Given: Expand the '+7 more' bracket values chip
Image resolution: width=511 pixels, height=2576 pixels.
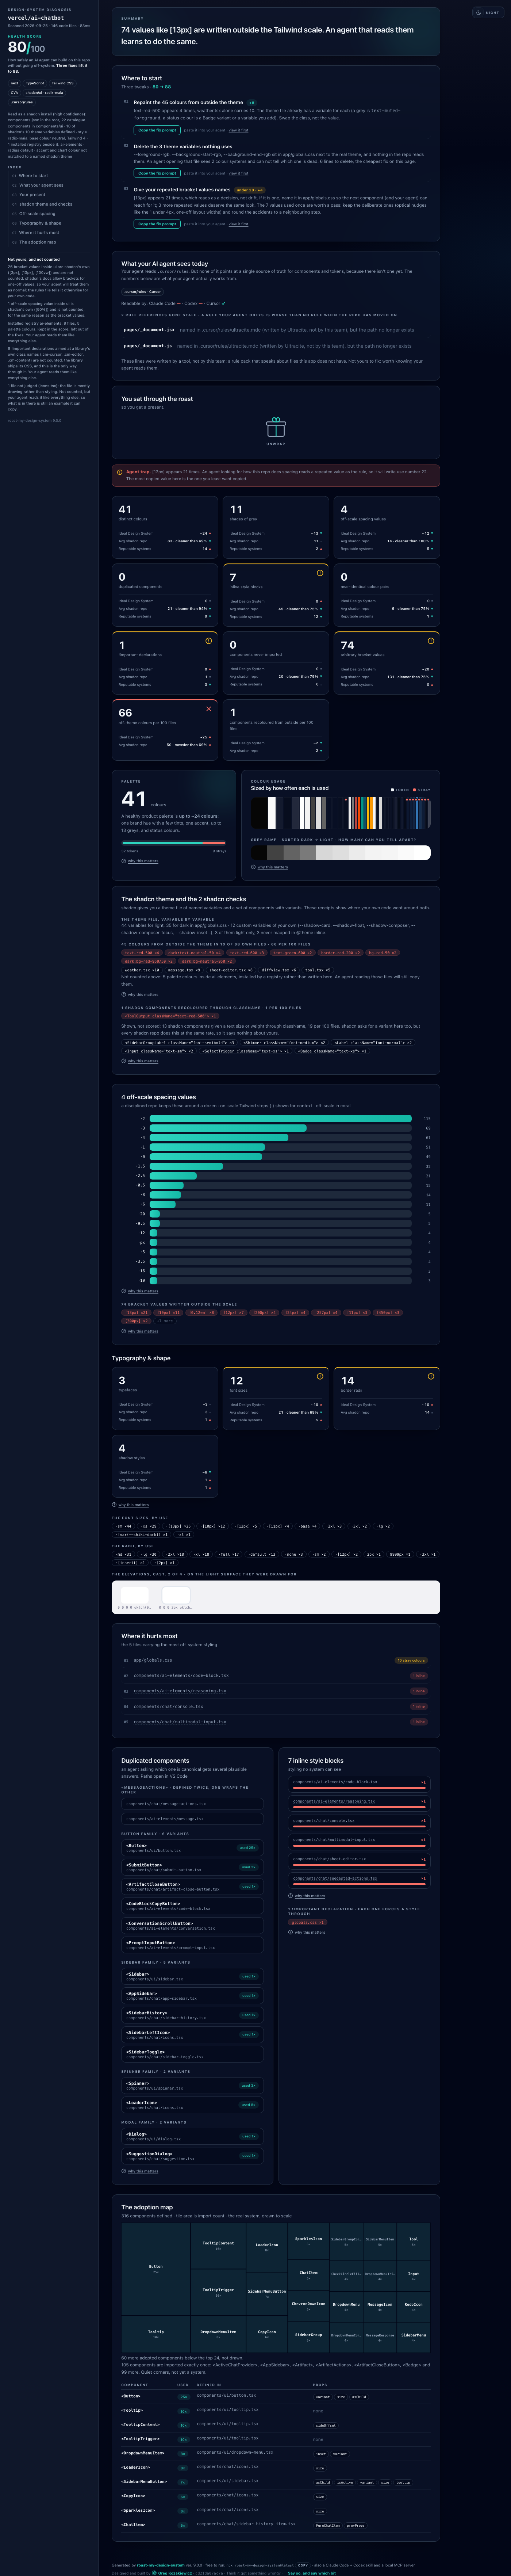Looking at the screenshot, I should 165,1321.
